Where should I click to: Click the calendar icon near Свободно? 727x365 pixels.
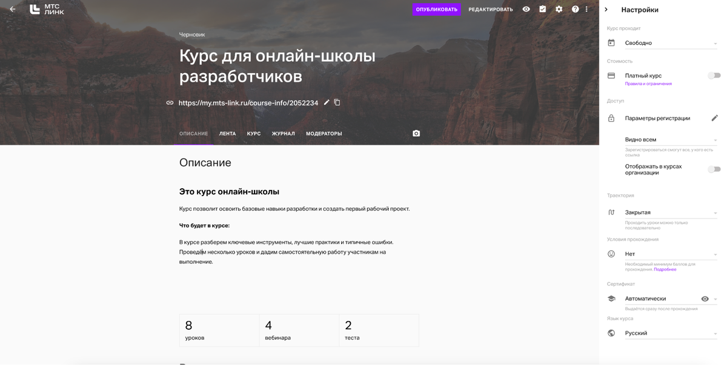pyautogui.click(x=611, y=43)
